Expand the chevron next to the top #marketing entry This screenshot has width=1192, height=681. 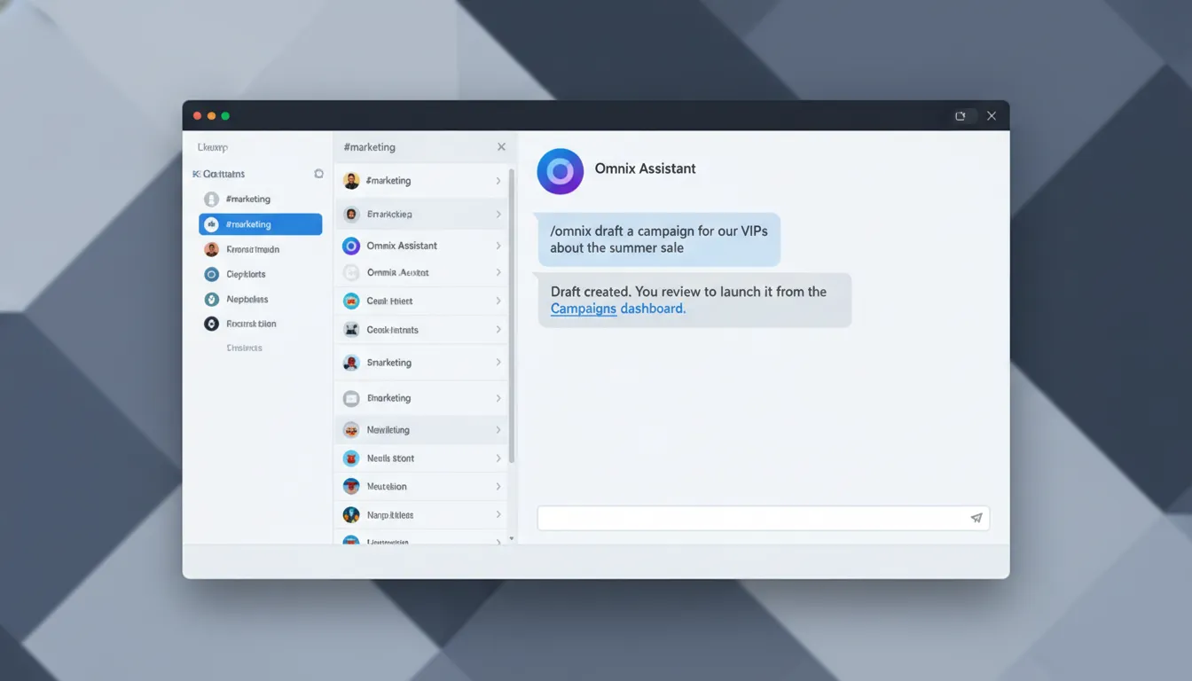[x=499, y=180]
